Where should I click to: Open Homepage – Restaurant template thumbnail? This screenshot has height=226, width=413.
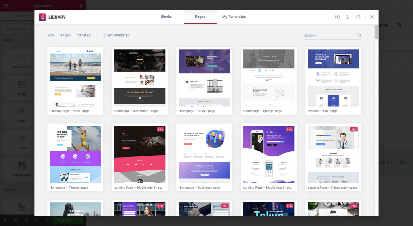140,78
